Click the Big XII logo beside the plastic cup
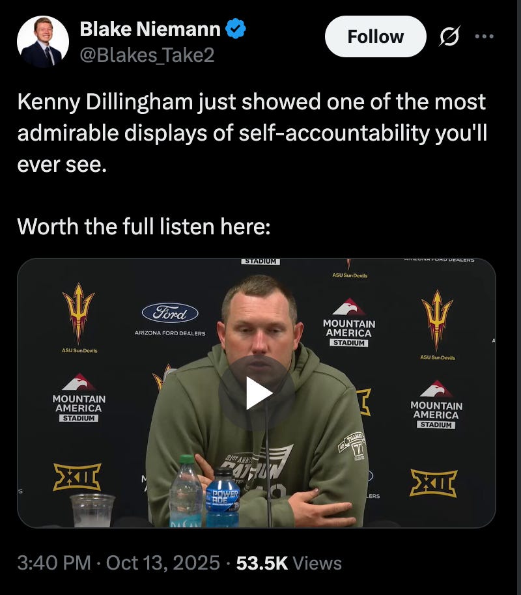Screen dimensions: 521x595 (77, 477)
